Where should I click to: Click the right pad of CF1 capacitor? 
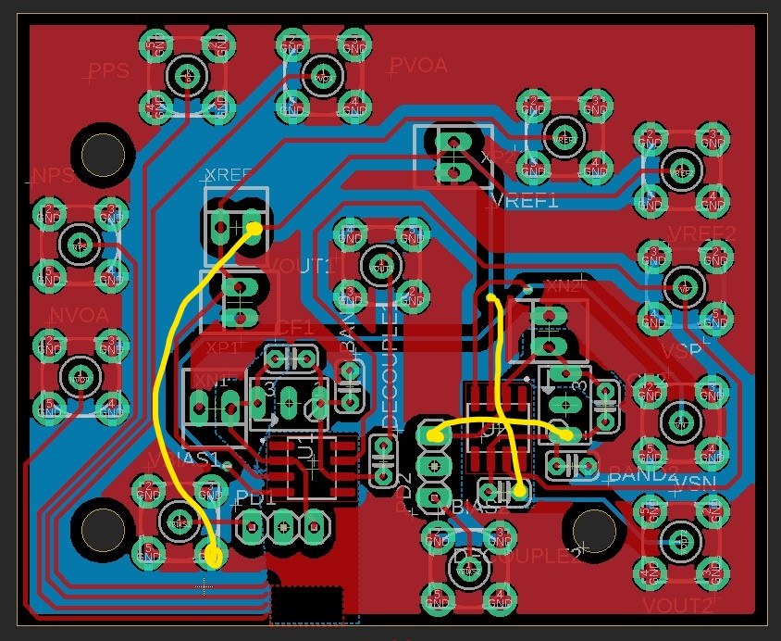(305, 358)
